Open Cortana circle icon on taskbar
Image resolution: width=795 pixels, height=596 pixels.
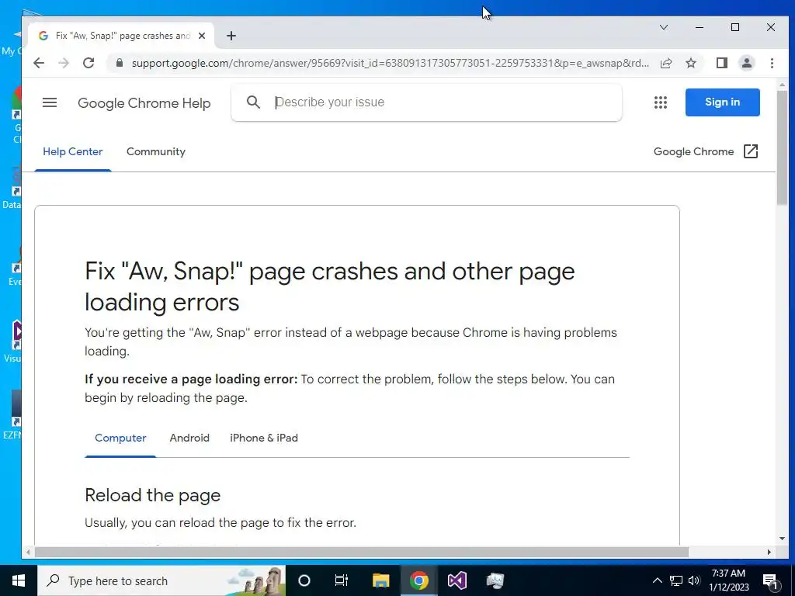304,580
